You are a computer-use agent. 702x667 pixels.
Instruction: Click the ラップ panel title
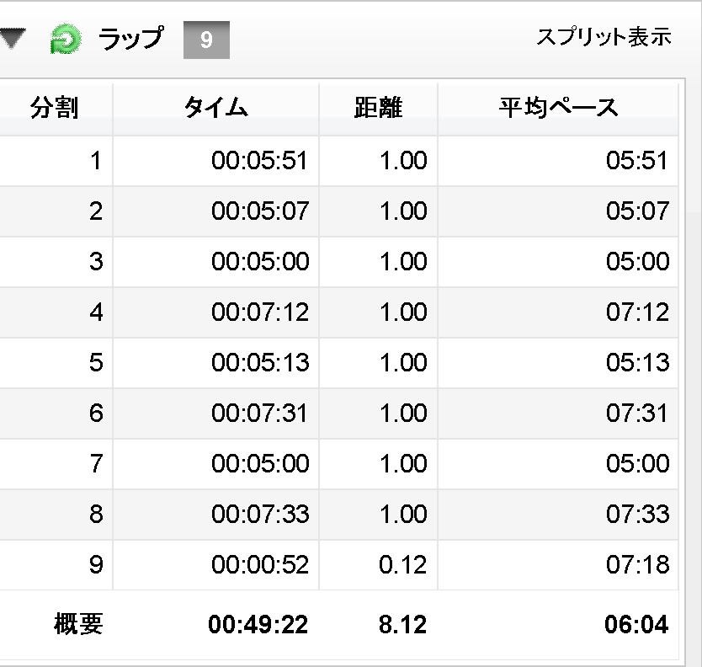[x=131, y=39]
